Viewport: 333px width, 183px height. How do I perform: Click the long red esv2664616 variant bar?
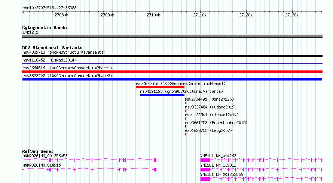(x=172, y=72)
